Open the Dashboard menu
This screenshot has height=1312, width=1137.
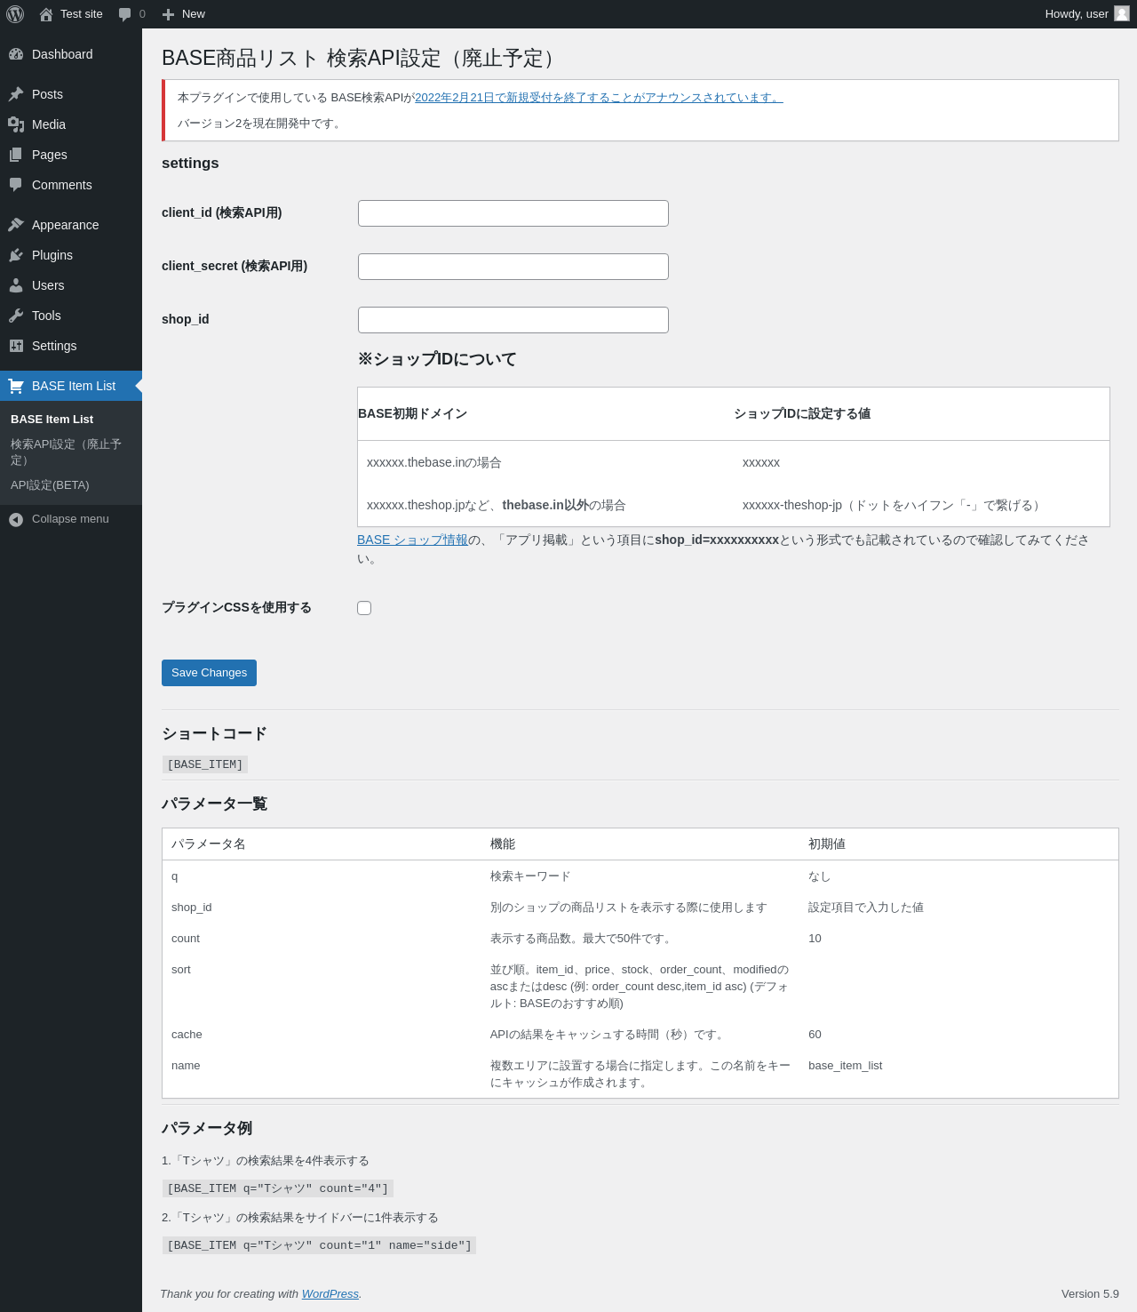pyautogui.click(x=71, y=54)
